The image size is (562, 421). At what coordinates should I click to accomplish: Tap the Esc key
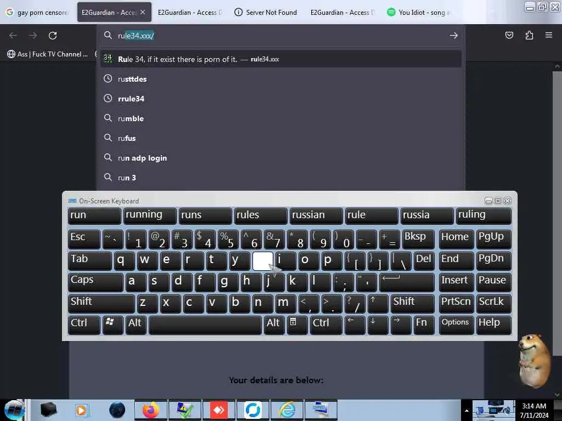[x=84, y=239]
